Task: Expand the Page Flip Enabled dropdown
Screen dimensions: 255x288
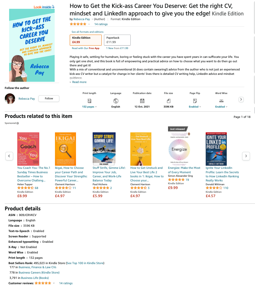Action: pos(195,107)
